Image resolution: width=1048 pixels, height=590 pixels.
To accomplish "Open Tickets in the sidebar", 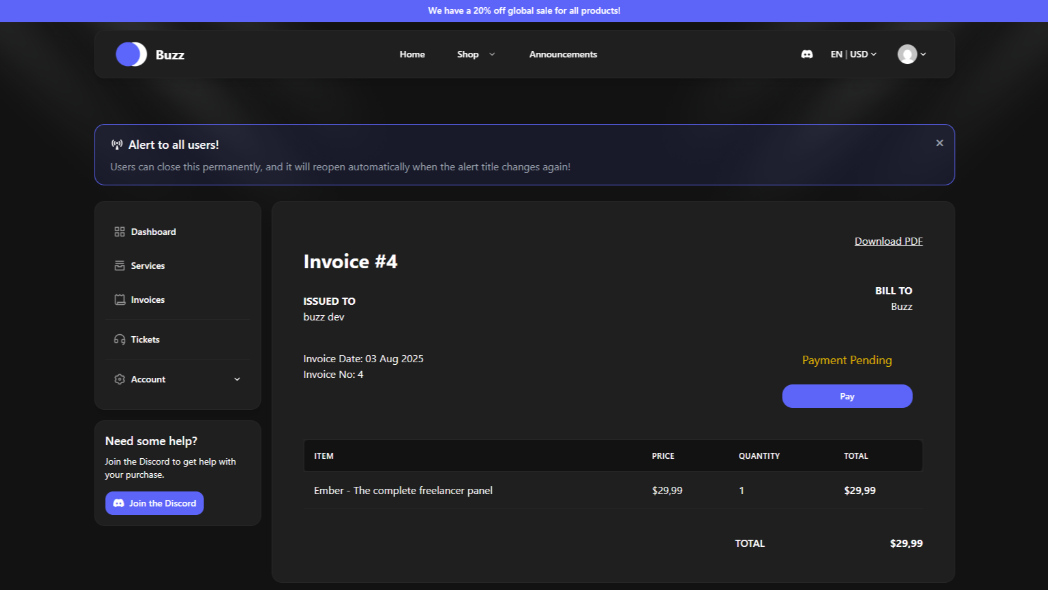I will point(145,339).
